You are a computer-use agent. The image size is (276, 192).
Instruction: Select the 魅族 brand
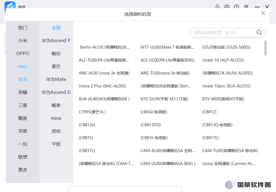[23, 118]
